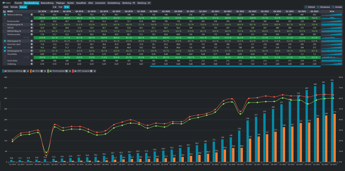
Task: Uncheck the Vinstmarginal-% row checkbox
Action: [x=5, y=51]
